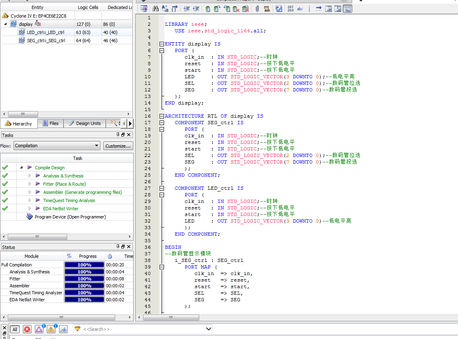This screenshot has height=339, width=458.
Task: Increase indent with the toolbar icon
Action: point(186,9)
